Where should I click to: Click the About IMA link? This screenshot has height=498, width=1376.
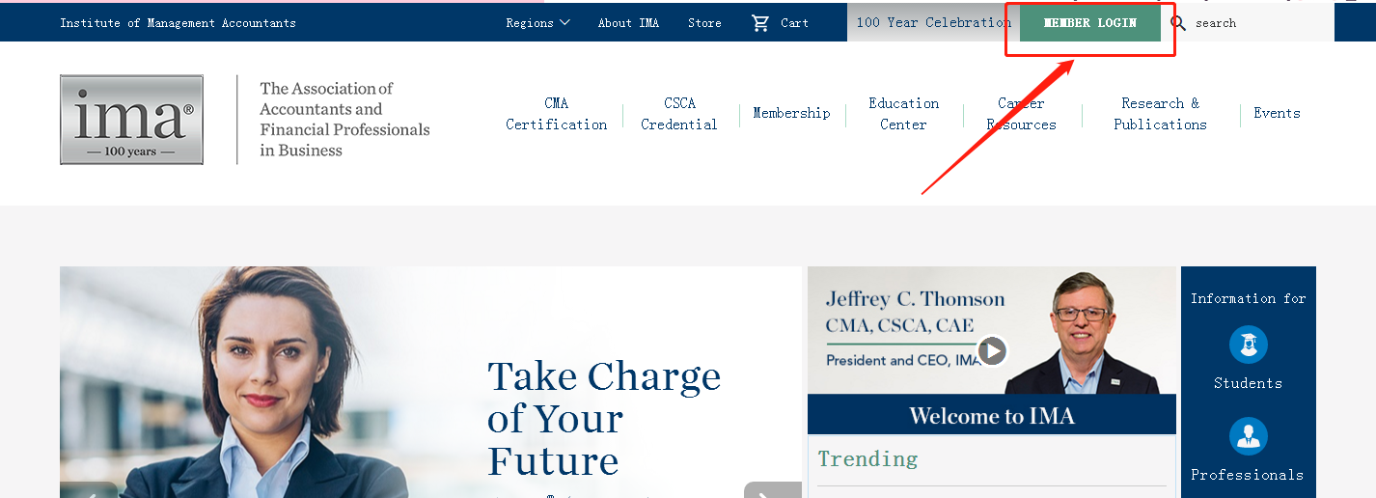628,23
